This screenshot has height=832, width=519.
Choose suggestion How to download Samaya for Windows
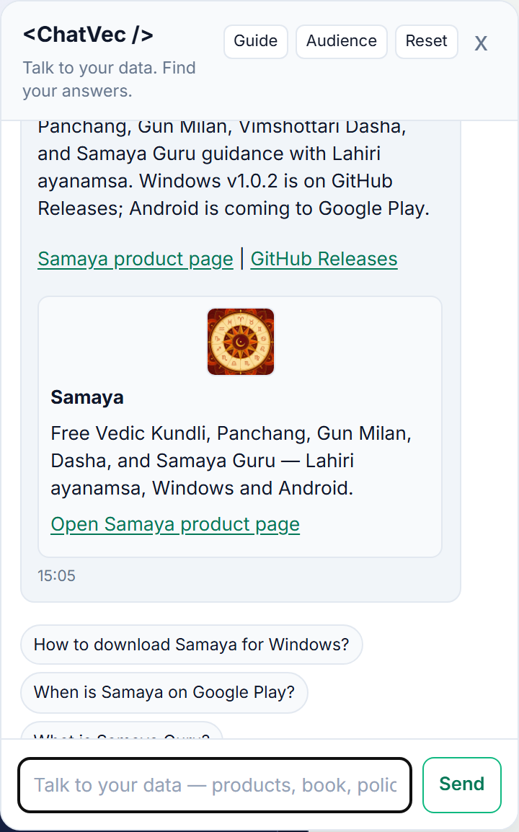(192, 645)
